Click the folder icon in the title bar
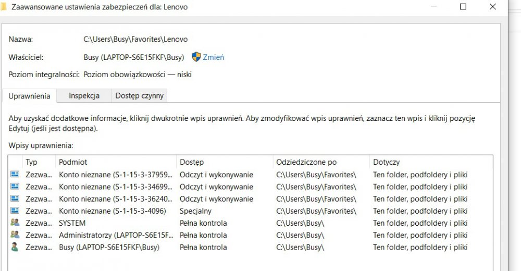Viewport: 521px width, 271px height. [3, 7]
